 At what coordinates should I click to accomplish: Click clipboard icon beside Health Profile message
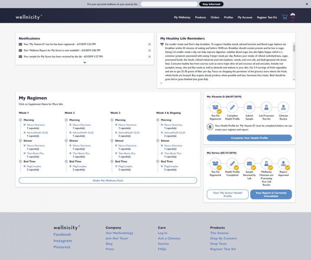210,127
